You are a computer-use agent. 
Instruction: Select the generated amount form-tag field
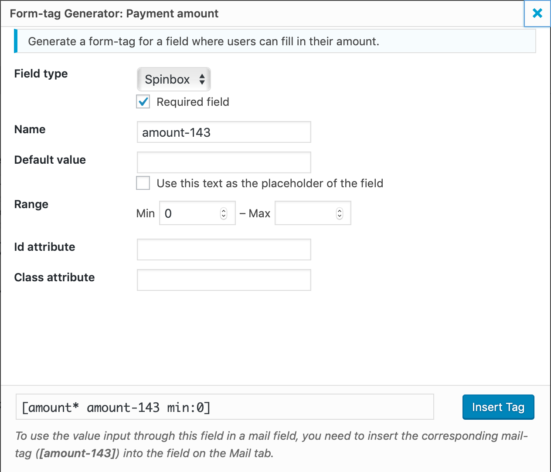click(224, 407)
